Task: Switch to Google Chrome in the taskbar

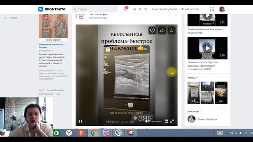Action: 94,133
